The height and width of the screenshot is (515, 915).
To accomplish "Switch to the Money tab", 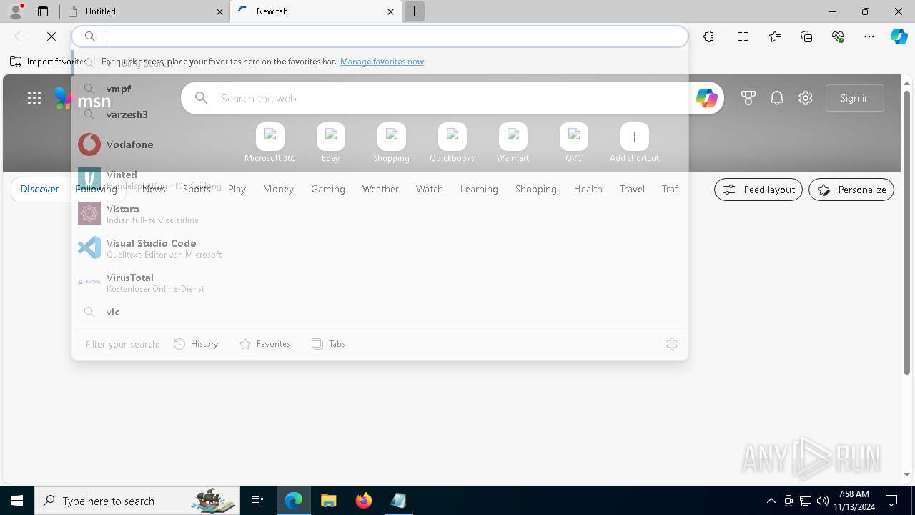I will point(278,190).
